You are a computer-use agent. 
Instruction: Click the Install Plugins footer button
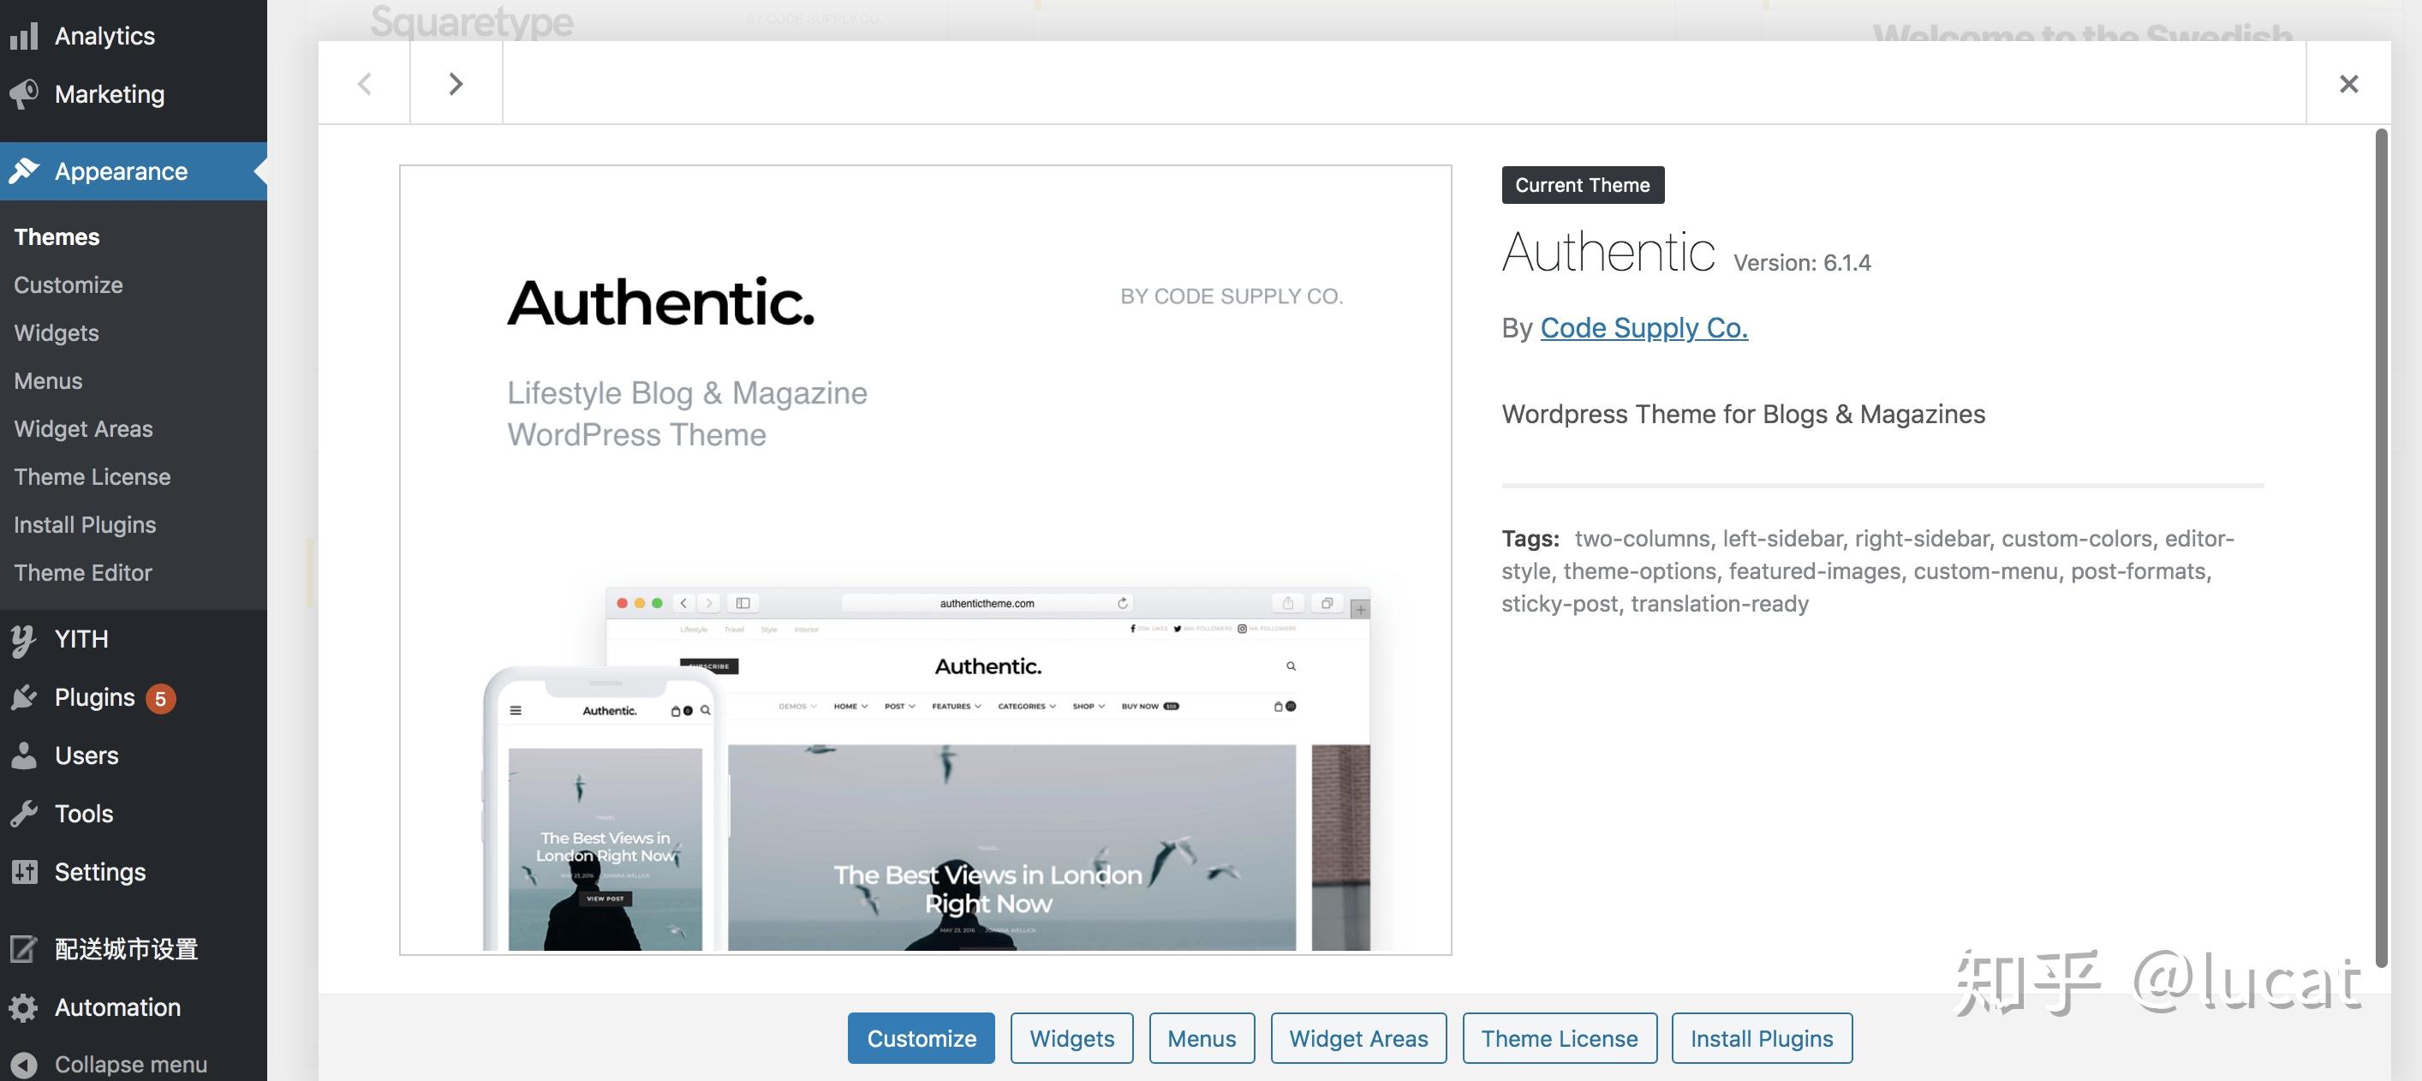tap(1762, 1039)
